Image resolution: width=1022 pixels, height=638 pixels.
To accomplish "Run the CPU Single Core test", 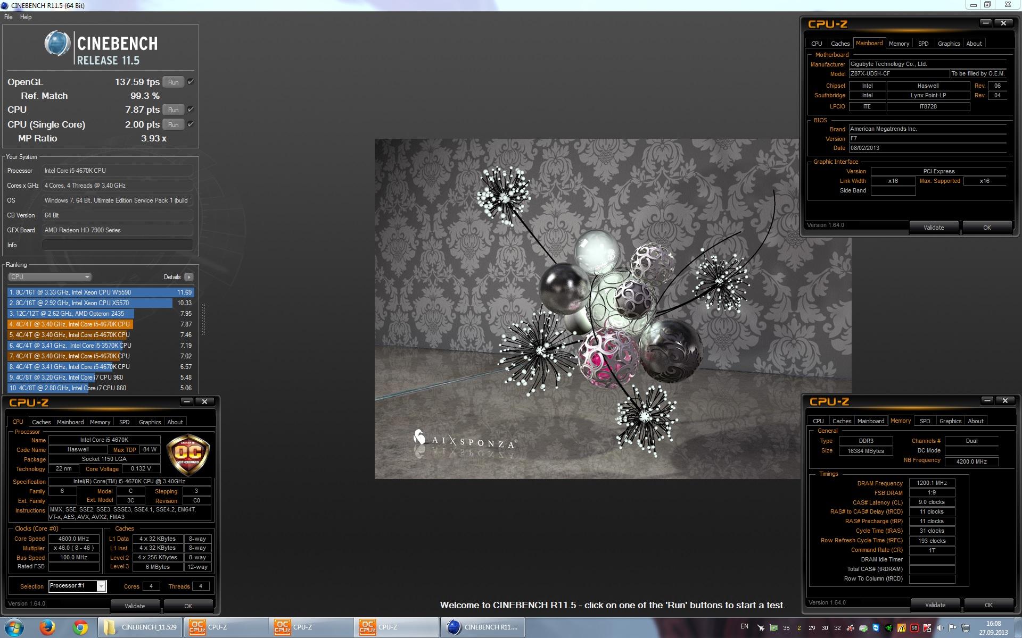I will pos(173,124).
